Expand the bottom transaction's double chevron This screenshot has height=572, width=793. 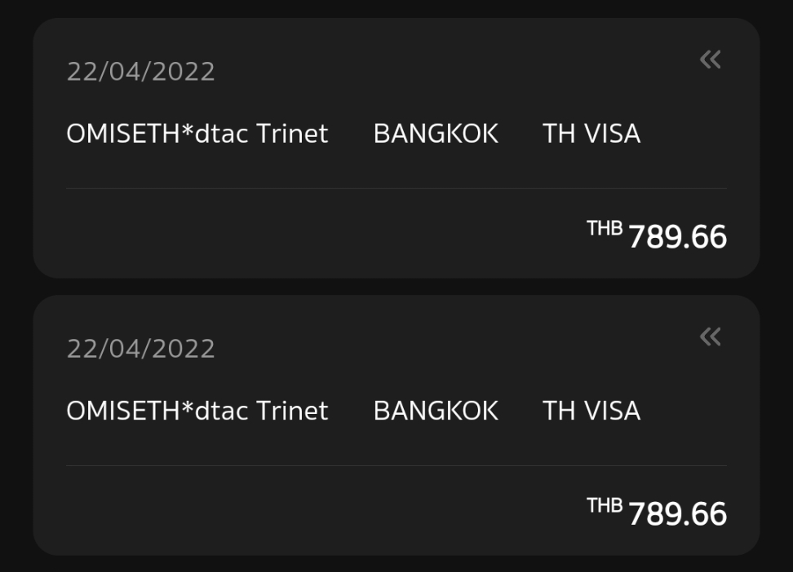[x=710, y=337]
